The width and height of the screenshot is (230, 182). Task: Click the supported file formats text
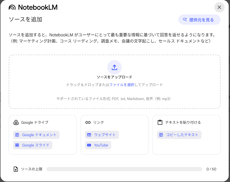(x=114, y=99)
